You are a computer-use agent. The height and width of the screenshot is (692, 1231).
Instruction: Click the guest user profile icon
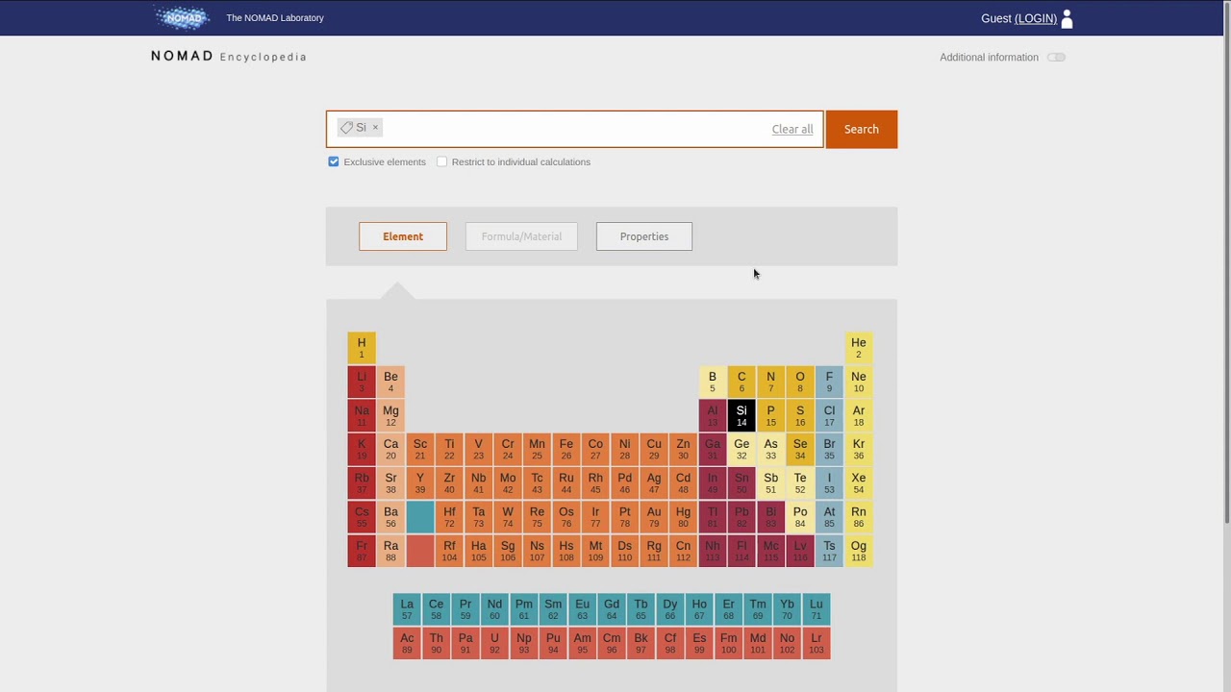pyautogui.click(x=1067, y=18)
